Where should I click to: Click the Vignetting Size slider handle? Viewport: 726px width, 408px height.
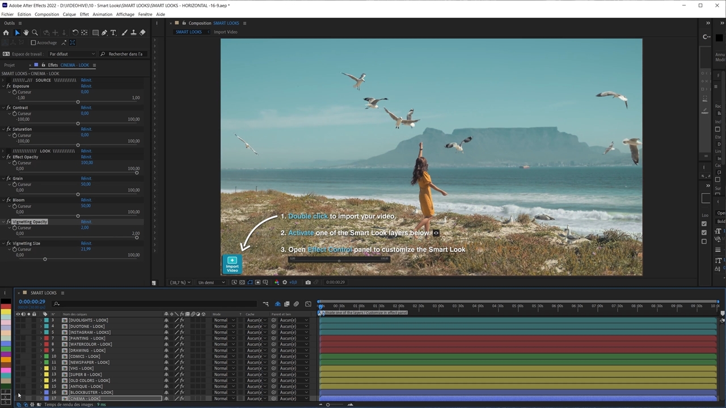[45, 259]
